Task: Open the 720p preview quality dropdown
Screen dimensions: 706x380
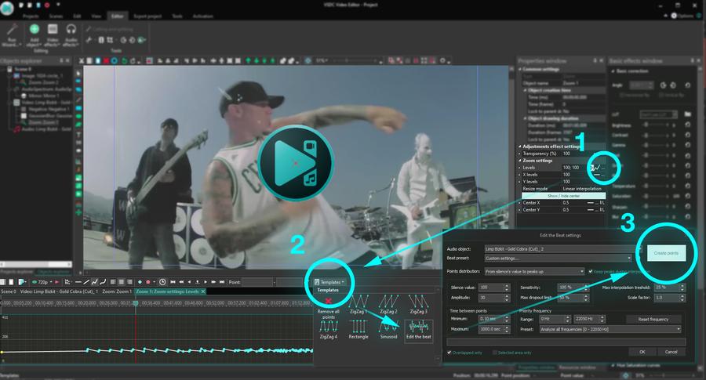Action: click(42, 282)
